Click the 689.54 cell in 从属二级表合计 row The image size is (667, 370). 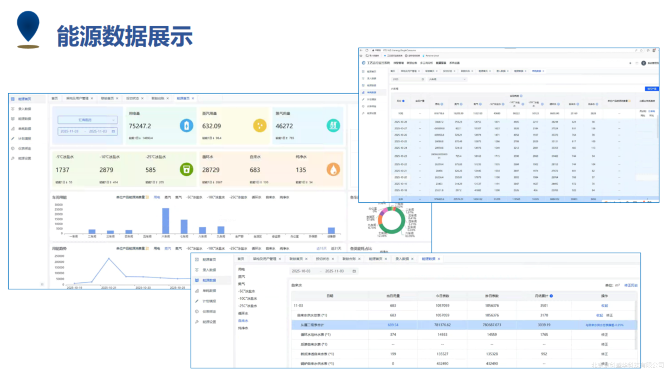click(x=393, y=325)
